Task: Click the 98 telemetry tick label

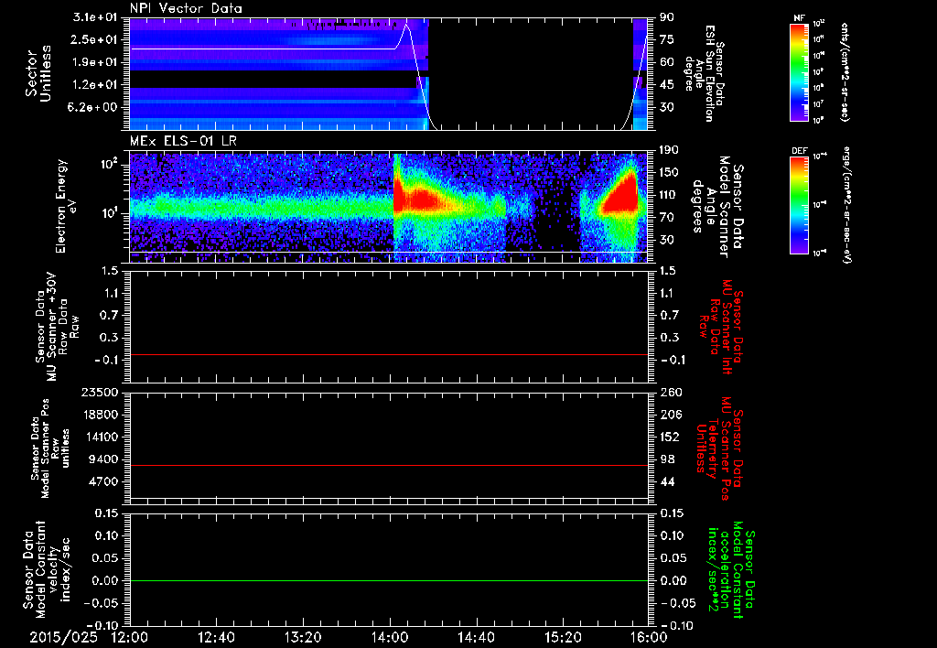Action: [667, 459]
